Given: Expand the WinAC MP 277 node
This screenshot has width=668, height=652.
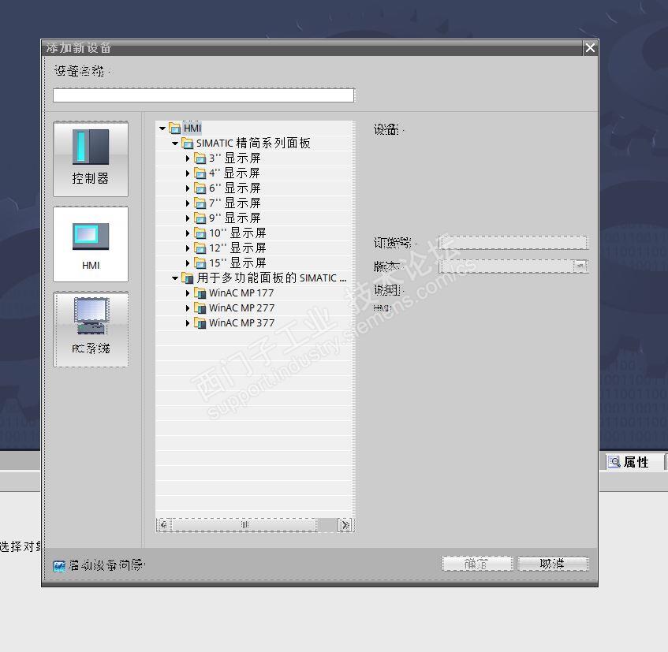Looking at the screenshot, I should click(x=188, y=308).
